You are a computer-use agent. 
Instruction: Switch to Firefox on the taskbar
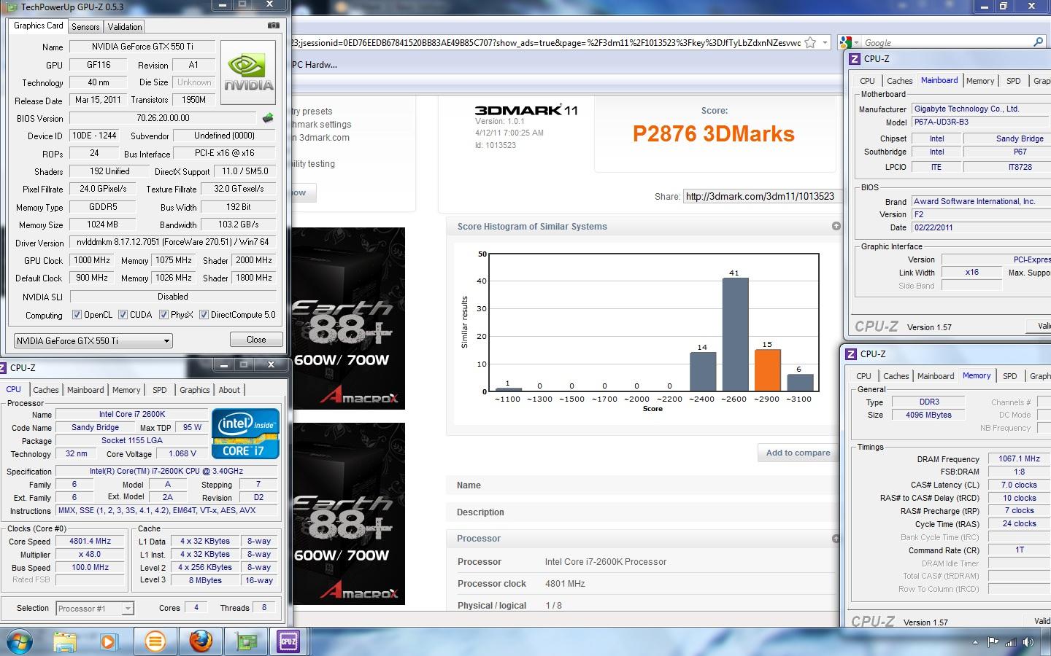[x=201, y=641]
